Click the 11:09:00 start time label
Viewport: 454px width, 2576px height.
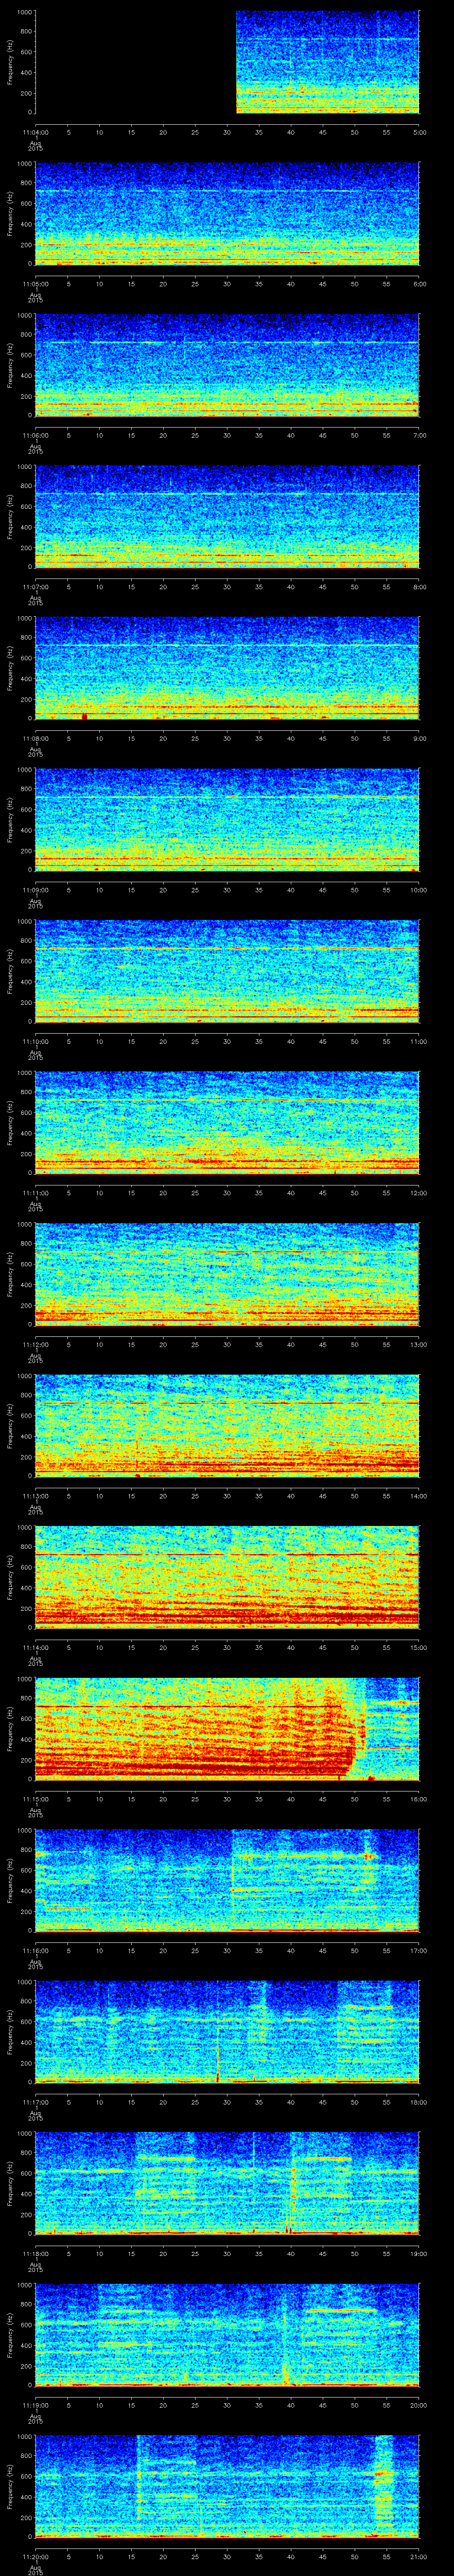(35, 890)
